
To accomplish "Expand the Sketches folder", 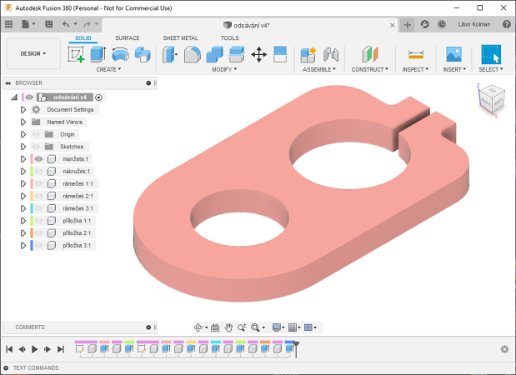I will point(23,146).
